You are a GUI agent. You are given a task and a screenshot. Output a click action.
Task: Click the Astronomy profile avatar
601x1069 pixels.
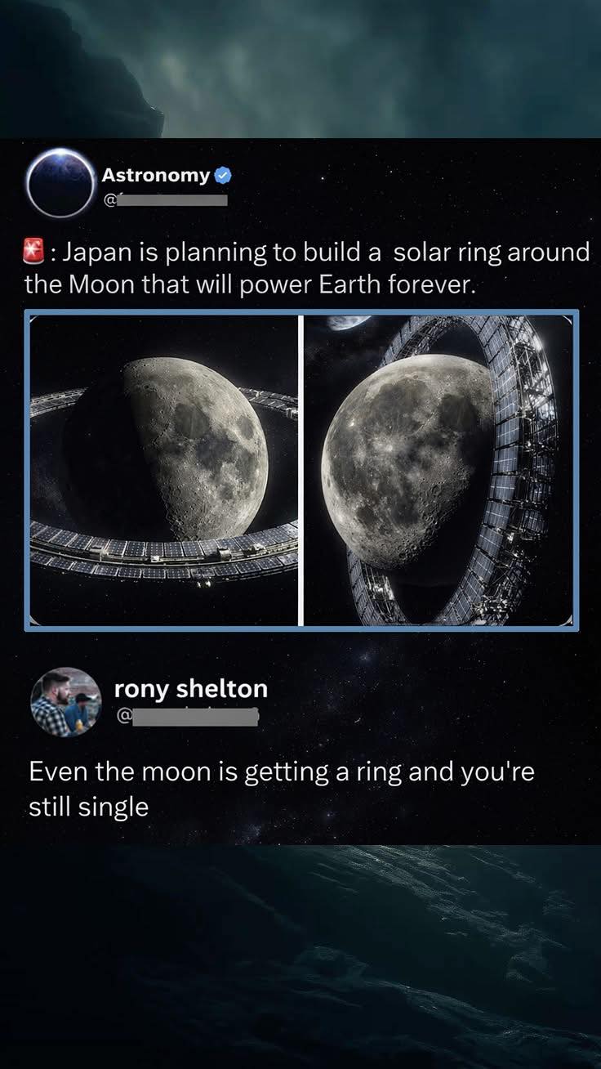[x=61, y=182]
